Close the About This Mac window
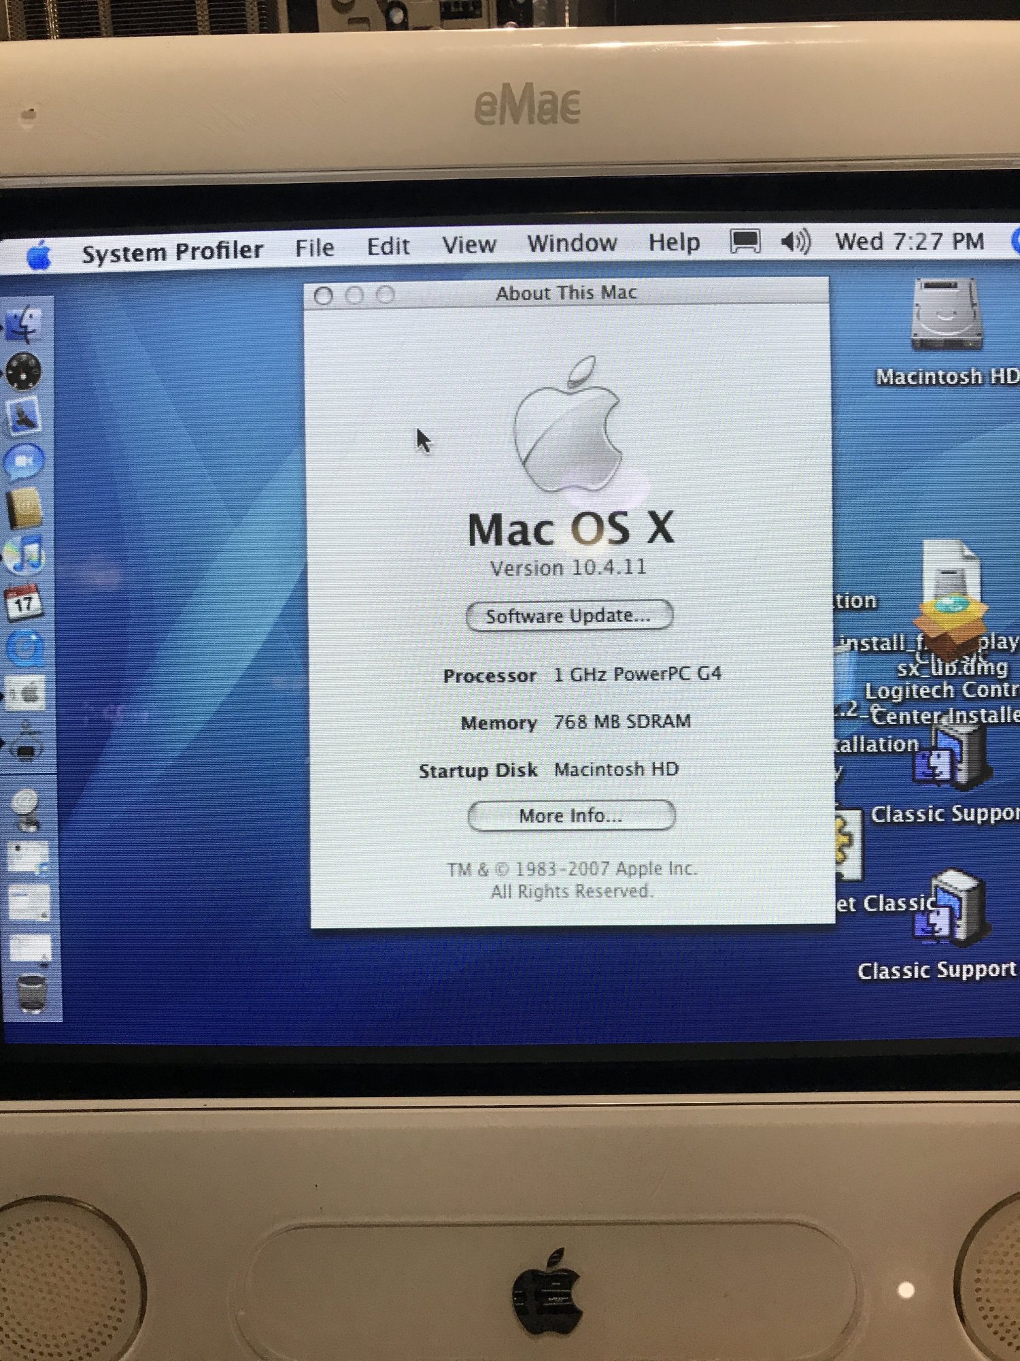 pyautogui.click(x=324, y=296)
